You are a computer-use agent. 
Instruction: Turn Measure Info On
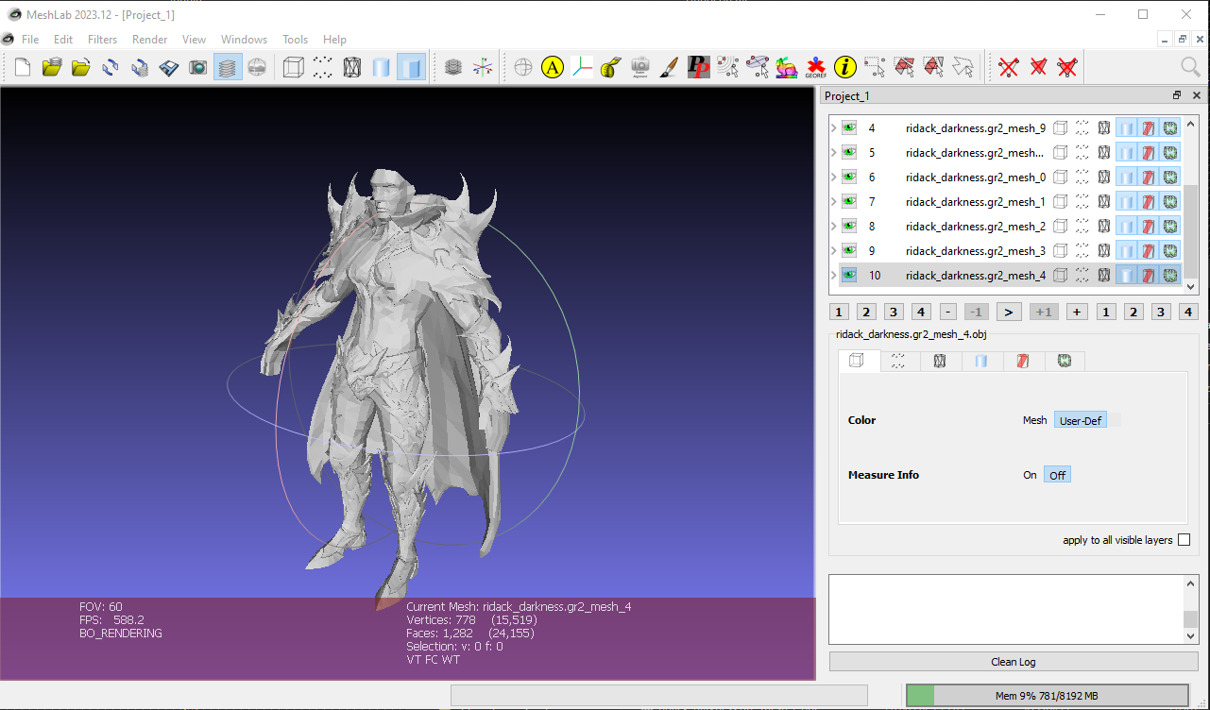click(1030, 475)
